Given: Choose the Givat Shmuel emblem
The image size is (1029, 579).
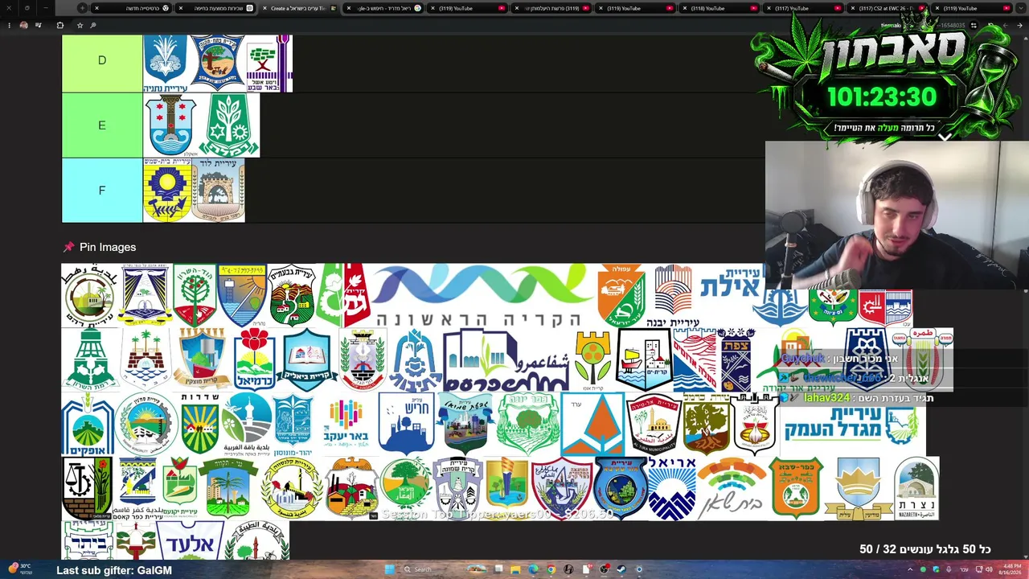Looking at the screenshot, I should pos(465,424).
